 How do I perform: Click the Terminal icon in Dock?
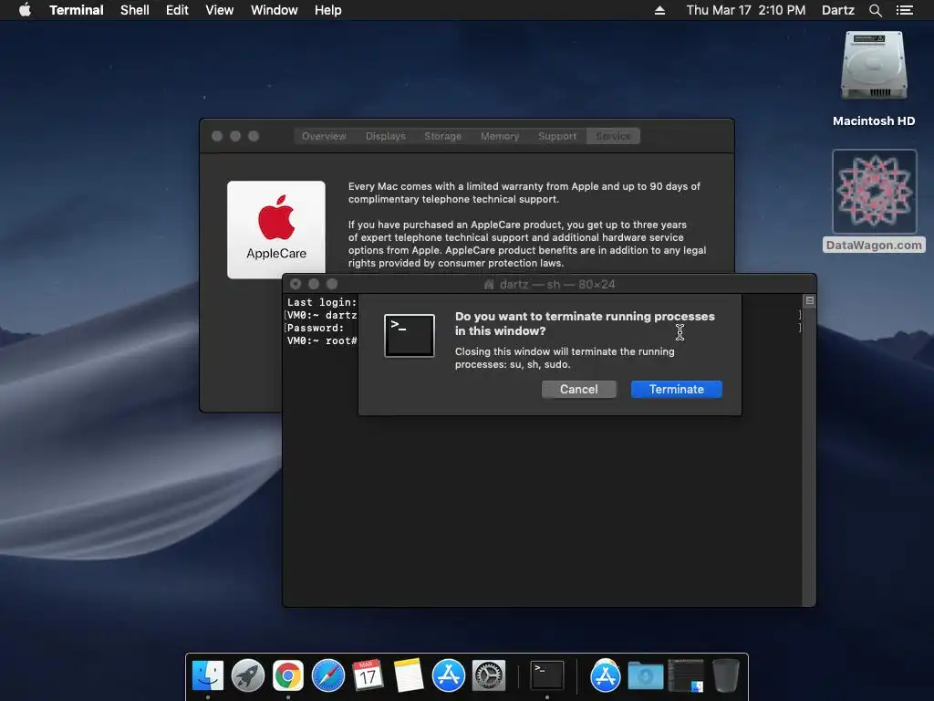point(547,675)
